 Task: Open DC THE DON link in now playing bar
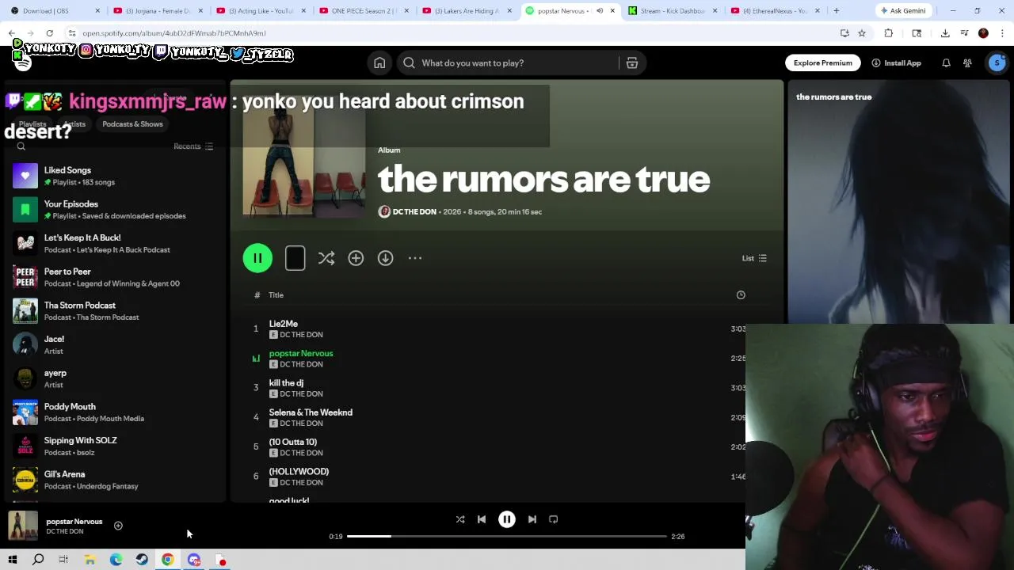(x=65, y=531)
